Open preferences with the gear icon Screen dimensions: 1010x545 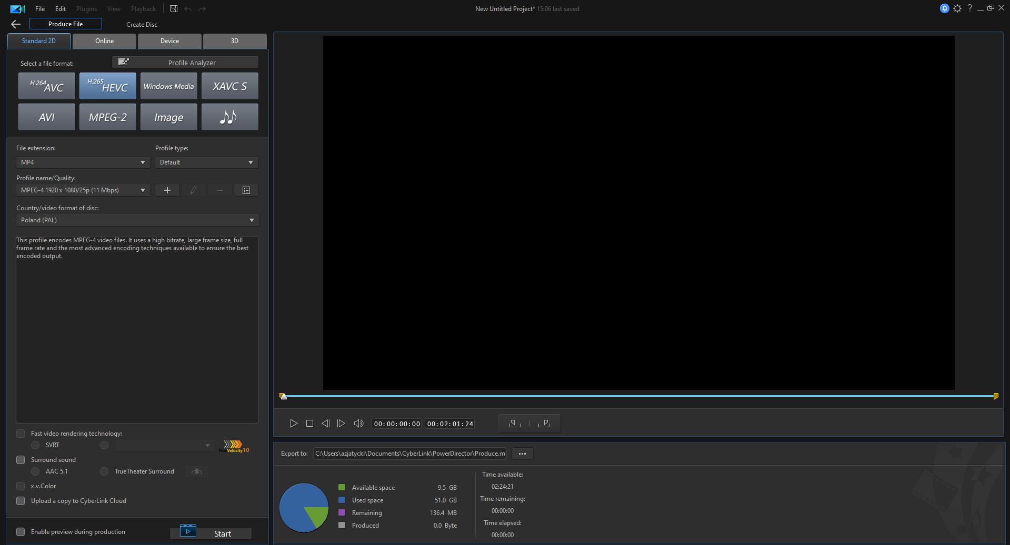[957, 8]
